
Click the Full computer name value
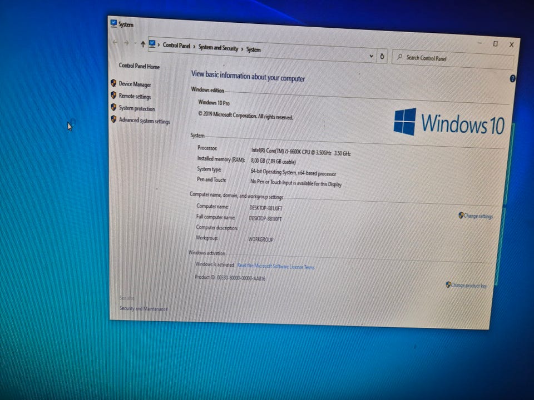coord(265,219)
